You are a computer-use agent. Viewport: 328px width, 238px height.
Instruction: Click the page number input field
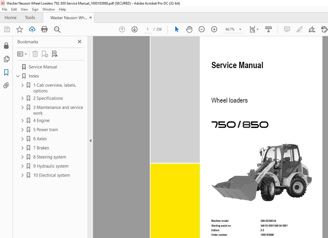coord(148,29)
